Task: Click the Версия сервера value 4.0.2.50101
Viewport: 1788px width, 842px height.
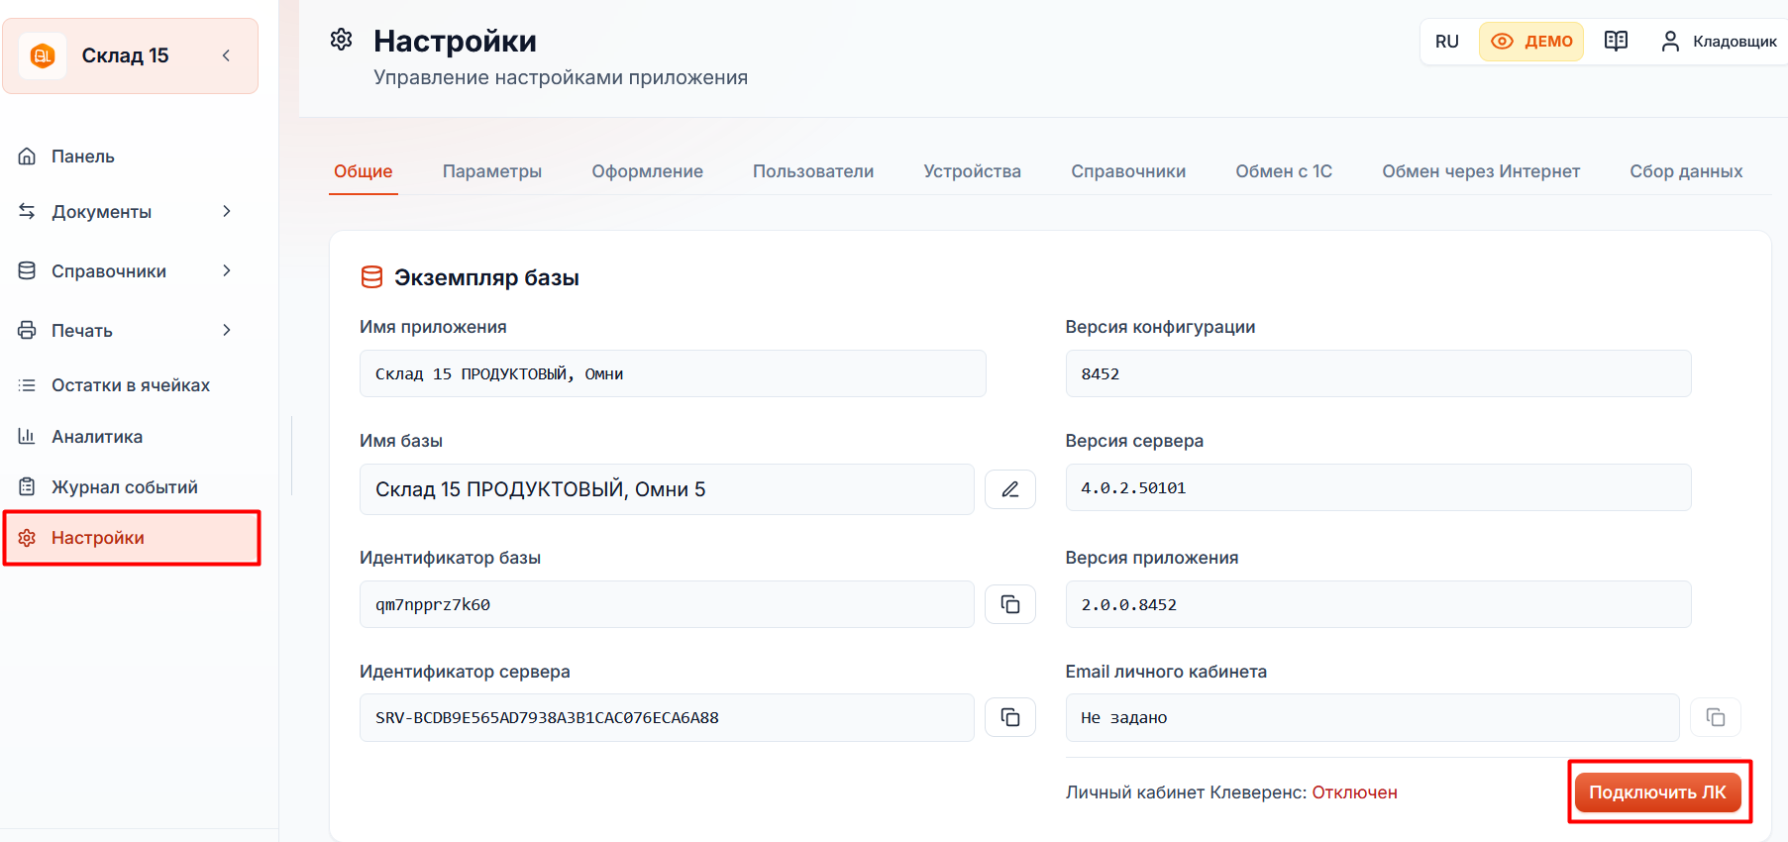Action: click(x=1133, y=487)
